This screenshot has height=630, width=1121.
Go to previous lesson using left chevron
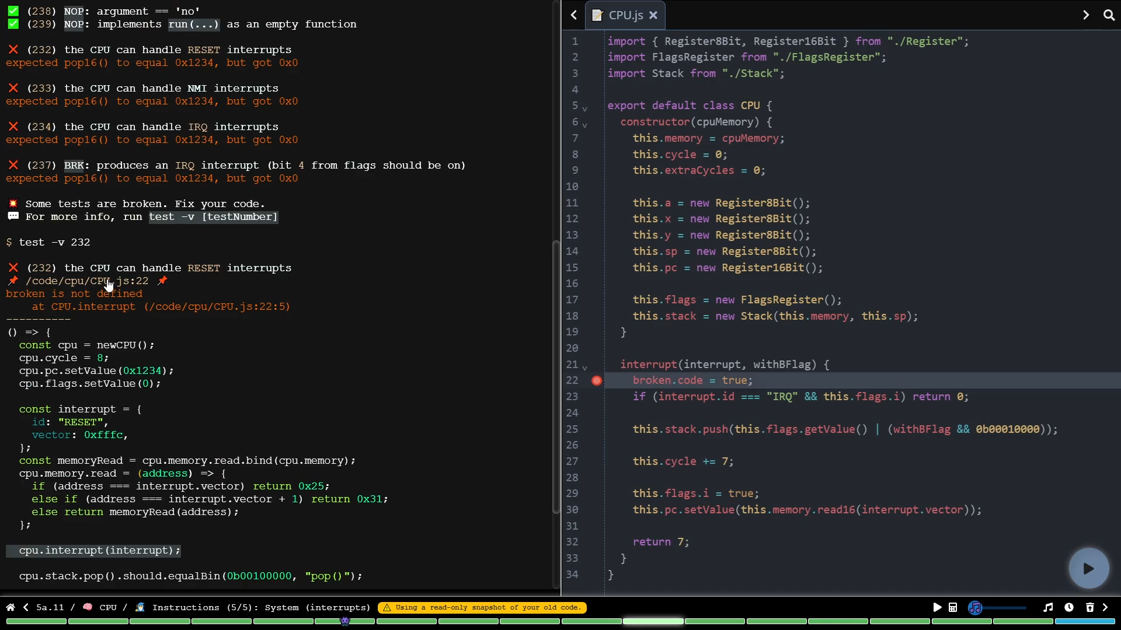click(x=26, y=607)
